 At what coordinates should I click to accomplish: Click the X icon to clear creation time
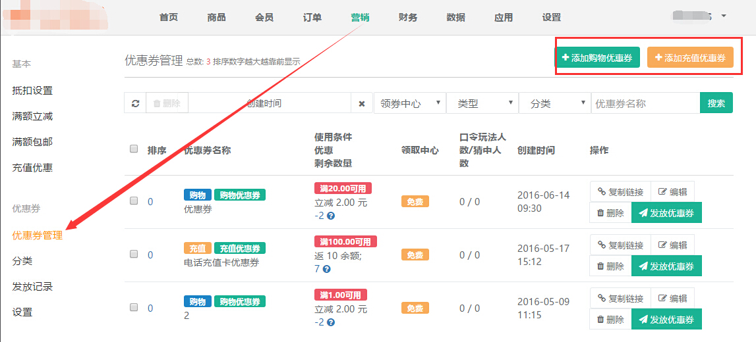(361, 103)
